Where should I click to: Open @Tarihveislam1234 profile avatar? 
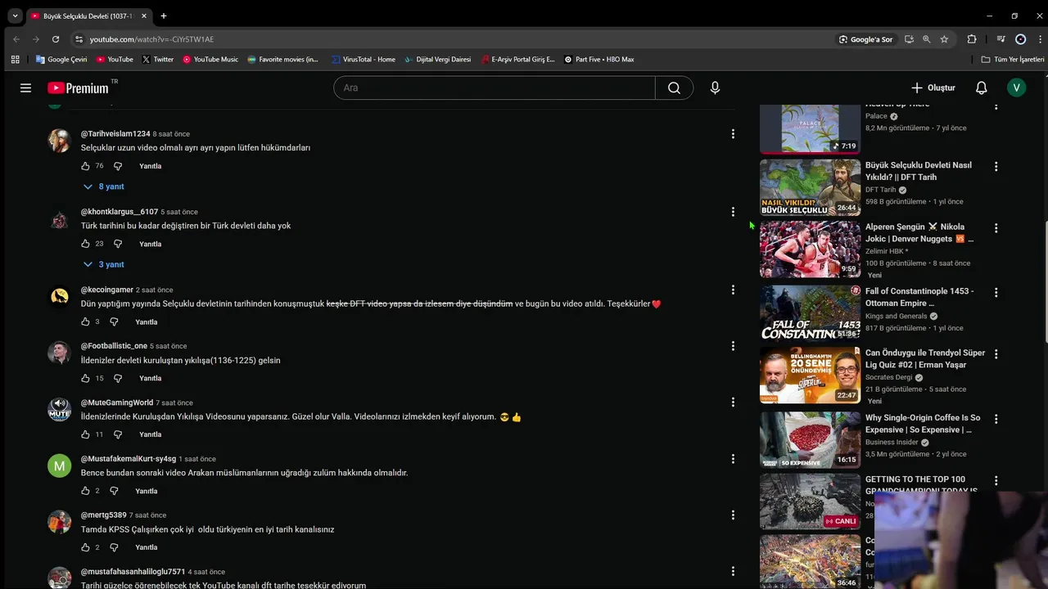tap(59, 141)
